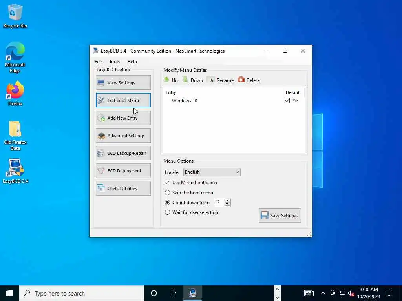402x301 pixels.
Task: Maximize the EasyBCD window
Action: click(x=285, y=51)
